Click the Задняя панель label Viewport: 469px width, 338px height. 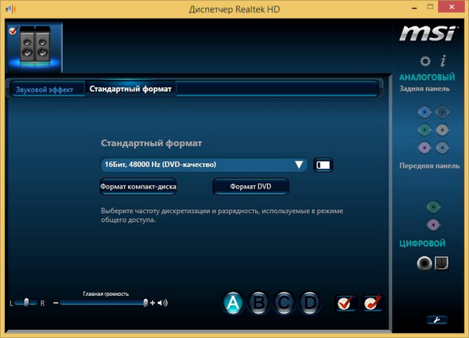pos(424,88)
